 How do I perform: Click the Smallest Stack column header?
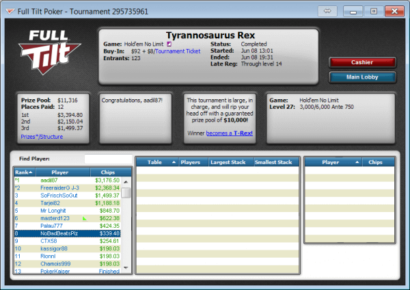tap(275, 162)
